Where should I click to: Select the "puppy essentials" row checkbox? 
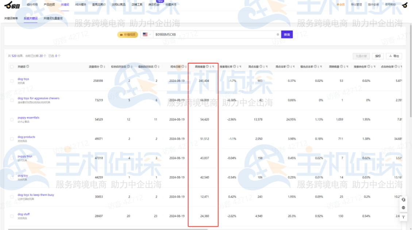coord(12,119)
